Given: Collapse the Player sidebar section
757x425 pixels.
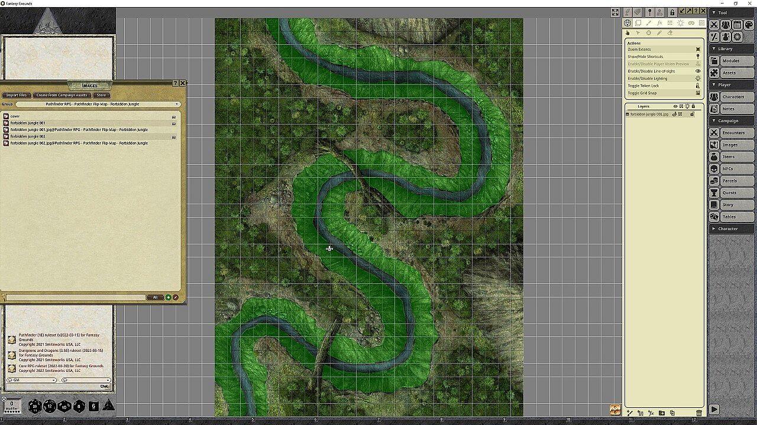Looking at the screenshot, I should click(732, 85).
